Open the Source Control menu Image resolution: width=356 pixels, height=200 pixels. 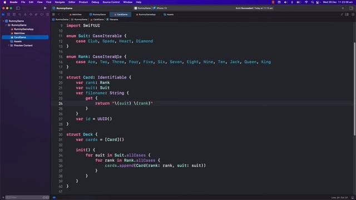(x=111, y=2)
